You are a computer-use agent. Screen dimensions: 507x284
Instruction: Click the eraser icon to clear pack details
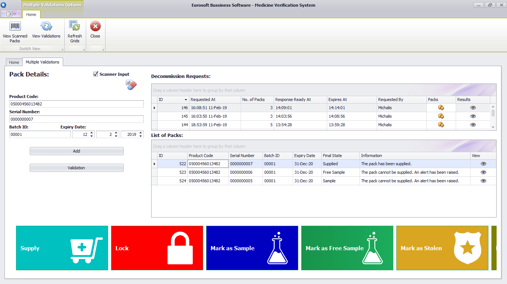pyautogui.click(x=131, y=85)
